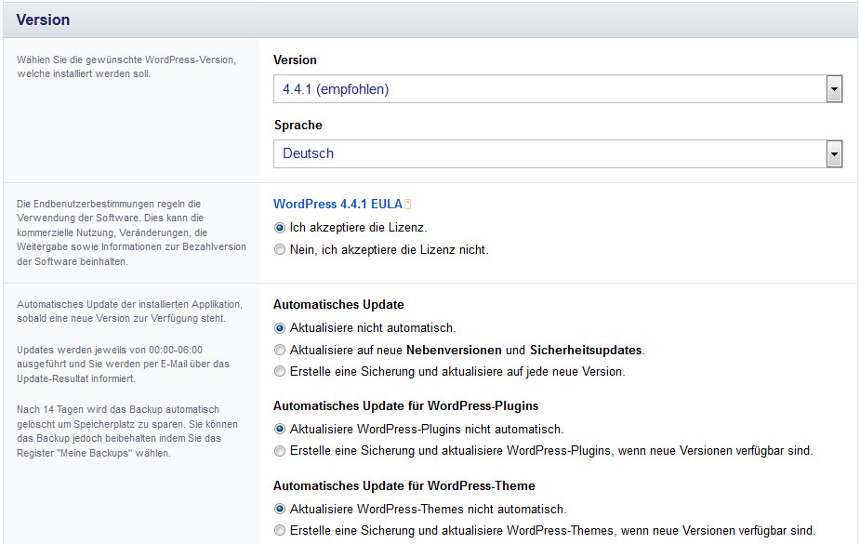Click the help text 'Wählen Sie die gewünschte WordPress-Version'
The height and width of the screenshot is (544, 860).
(x=126, y=66)
